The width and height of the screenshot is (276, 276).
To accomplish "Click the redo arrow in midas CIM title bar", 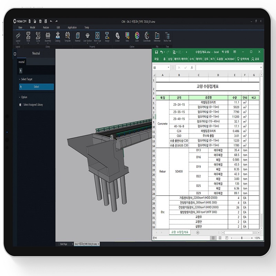I will click(56, 21).
